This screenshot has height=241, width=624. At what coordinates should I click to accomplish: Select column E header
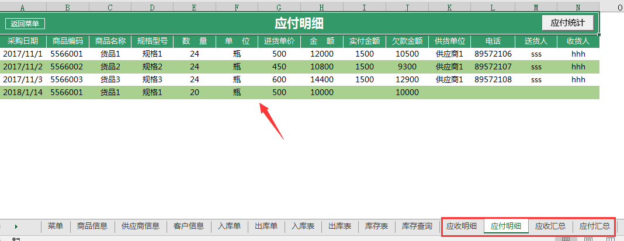tap(194, 8)
